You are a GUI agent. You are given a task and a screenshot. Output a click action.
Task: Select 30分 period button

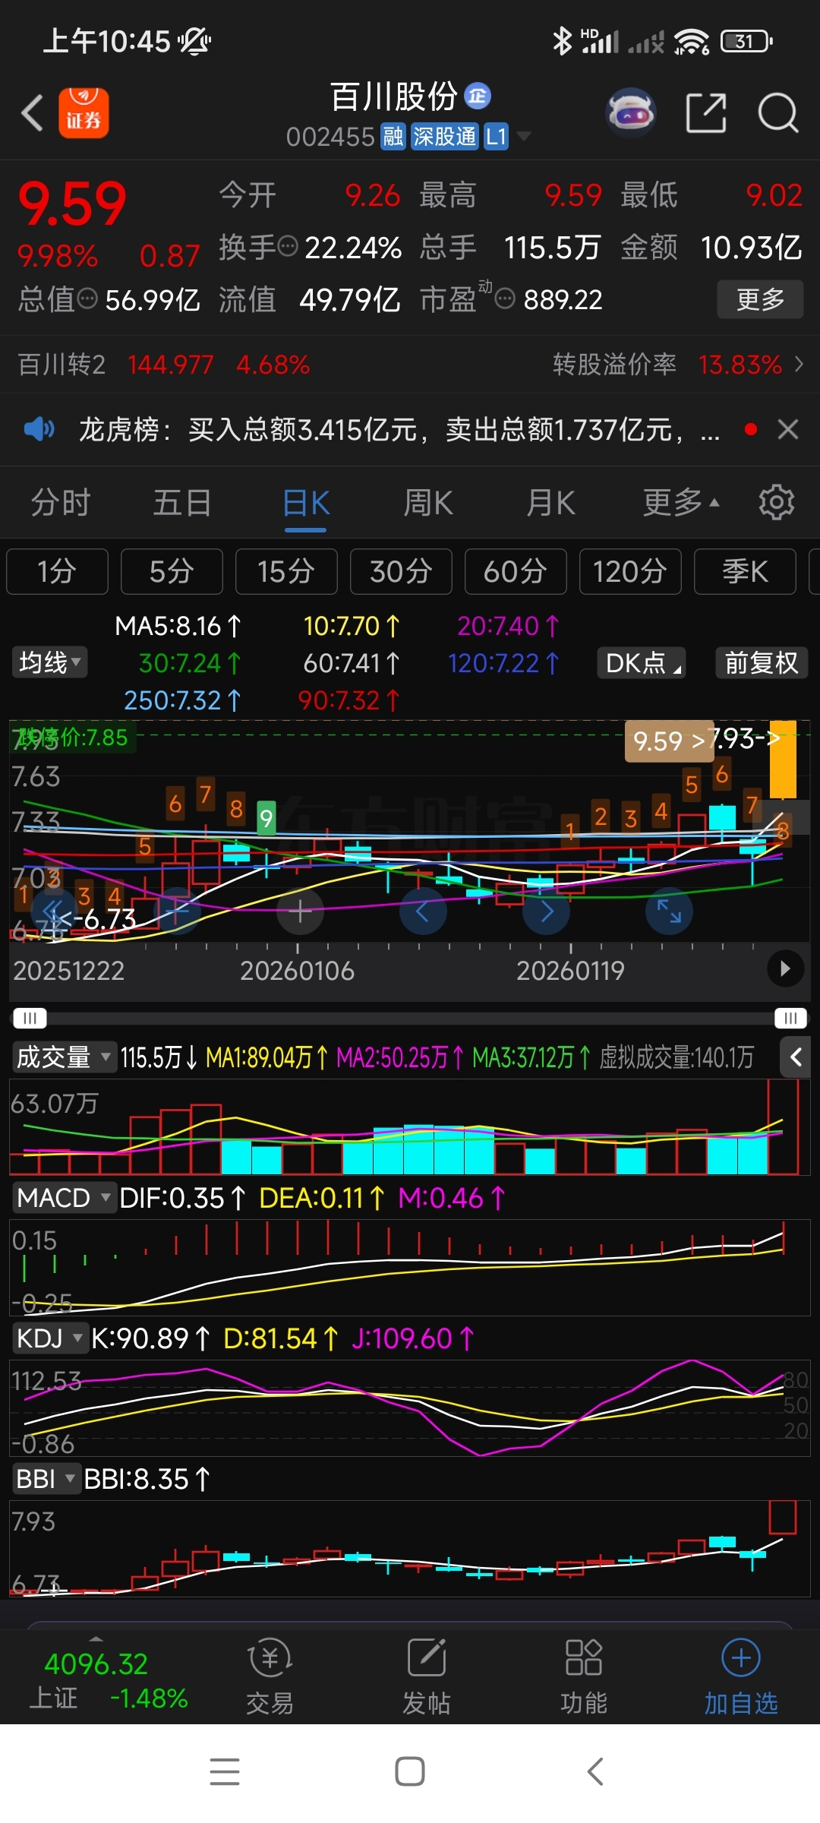(401, 571)
